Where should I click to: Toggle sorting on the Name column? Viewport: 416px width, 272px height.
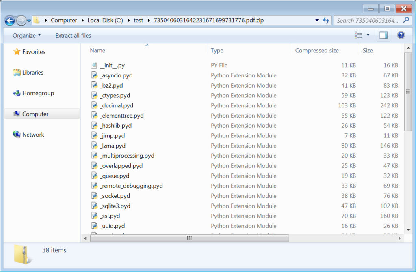[97, 50]
